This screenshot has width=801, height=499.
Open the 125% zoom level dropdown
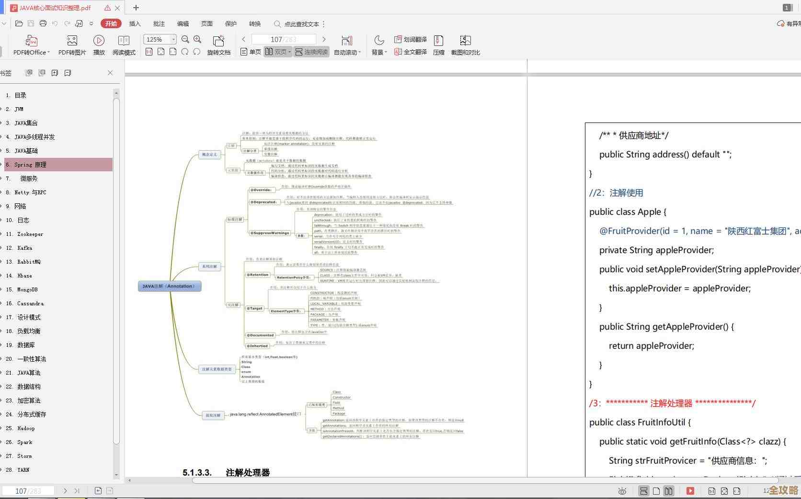click(x=173, y=39)
